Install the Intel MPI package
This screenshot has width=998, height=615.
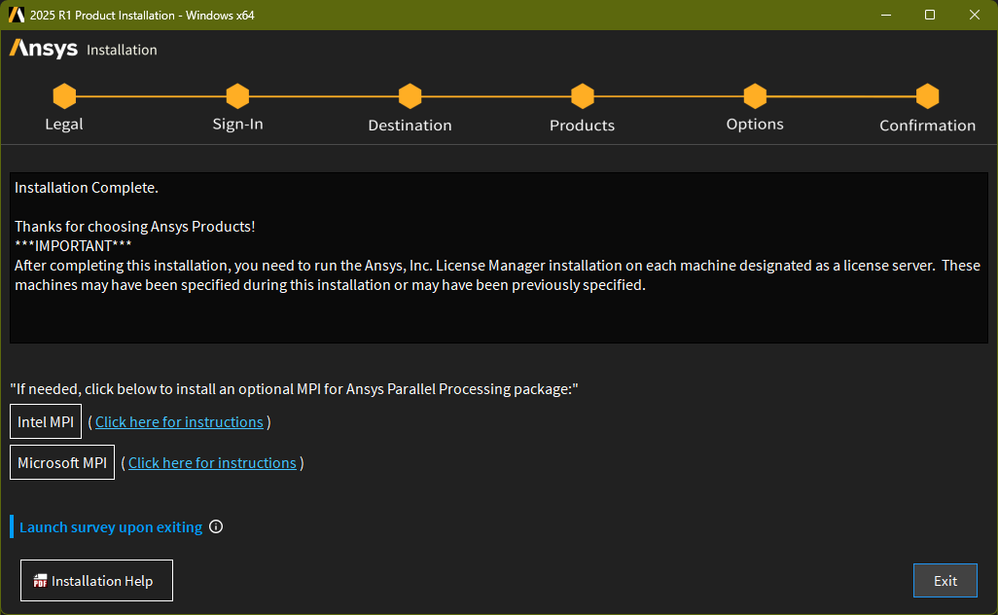pyautogui.click(x=46, y=422)
